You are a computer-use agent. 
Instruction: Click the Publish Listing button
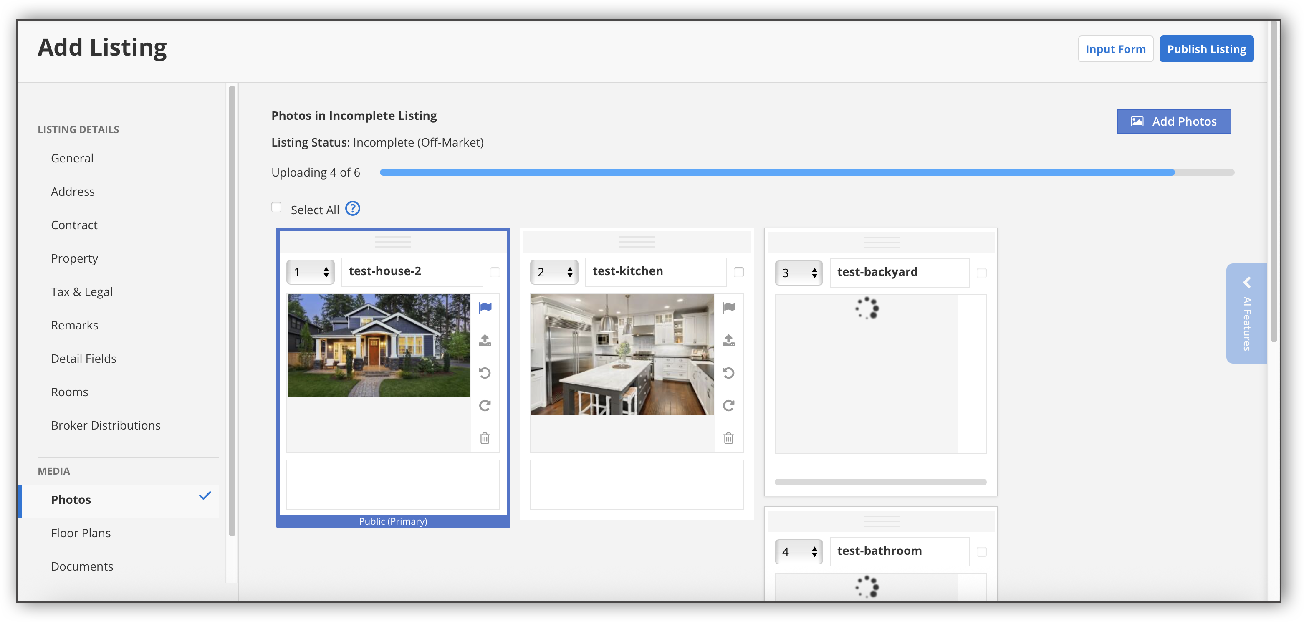[x=1206, y=49]
